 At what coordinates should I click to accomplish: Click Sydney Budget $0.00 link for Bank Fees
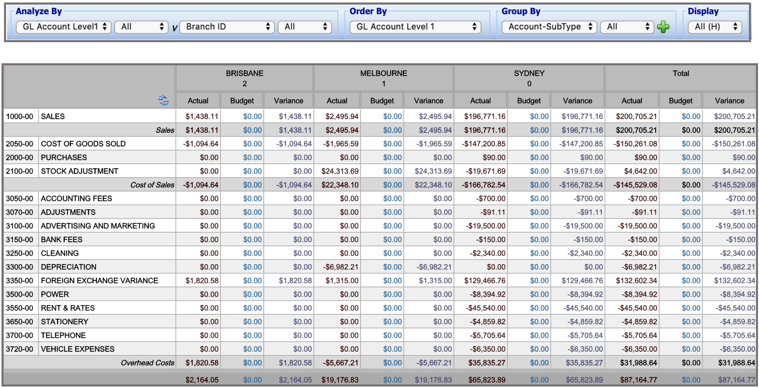tap(539, 239)
